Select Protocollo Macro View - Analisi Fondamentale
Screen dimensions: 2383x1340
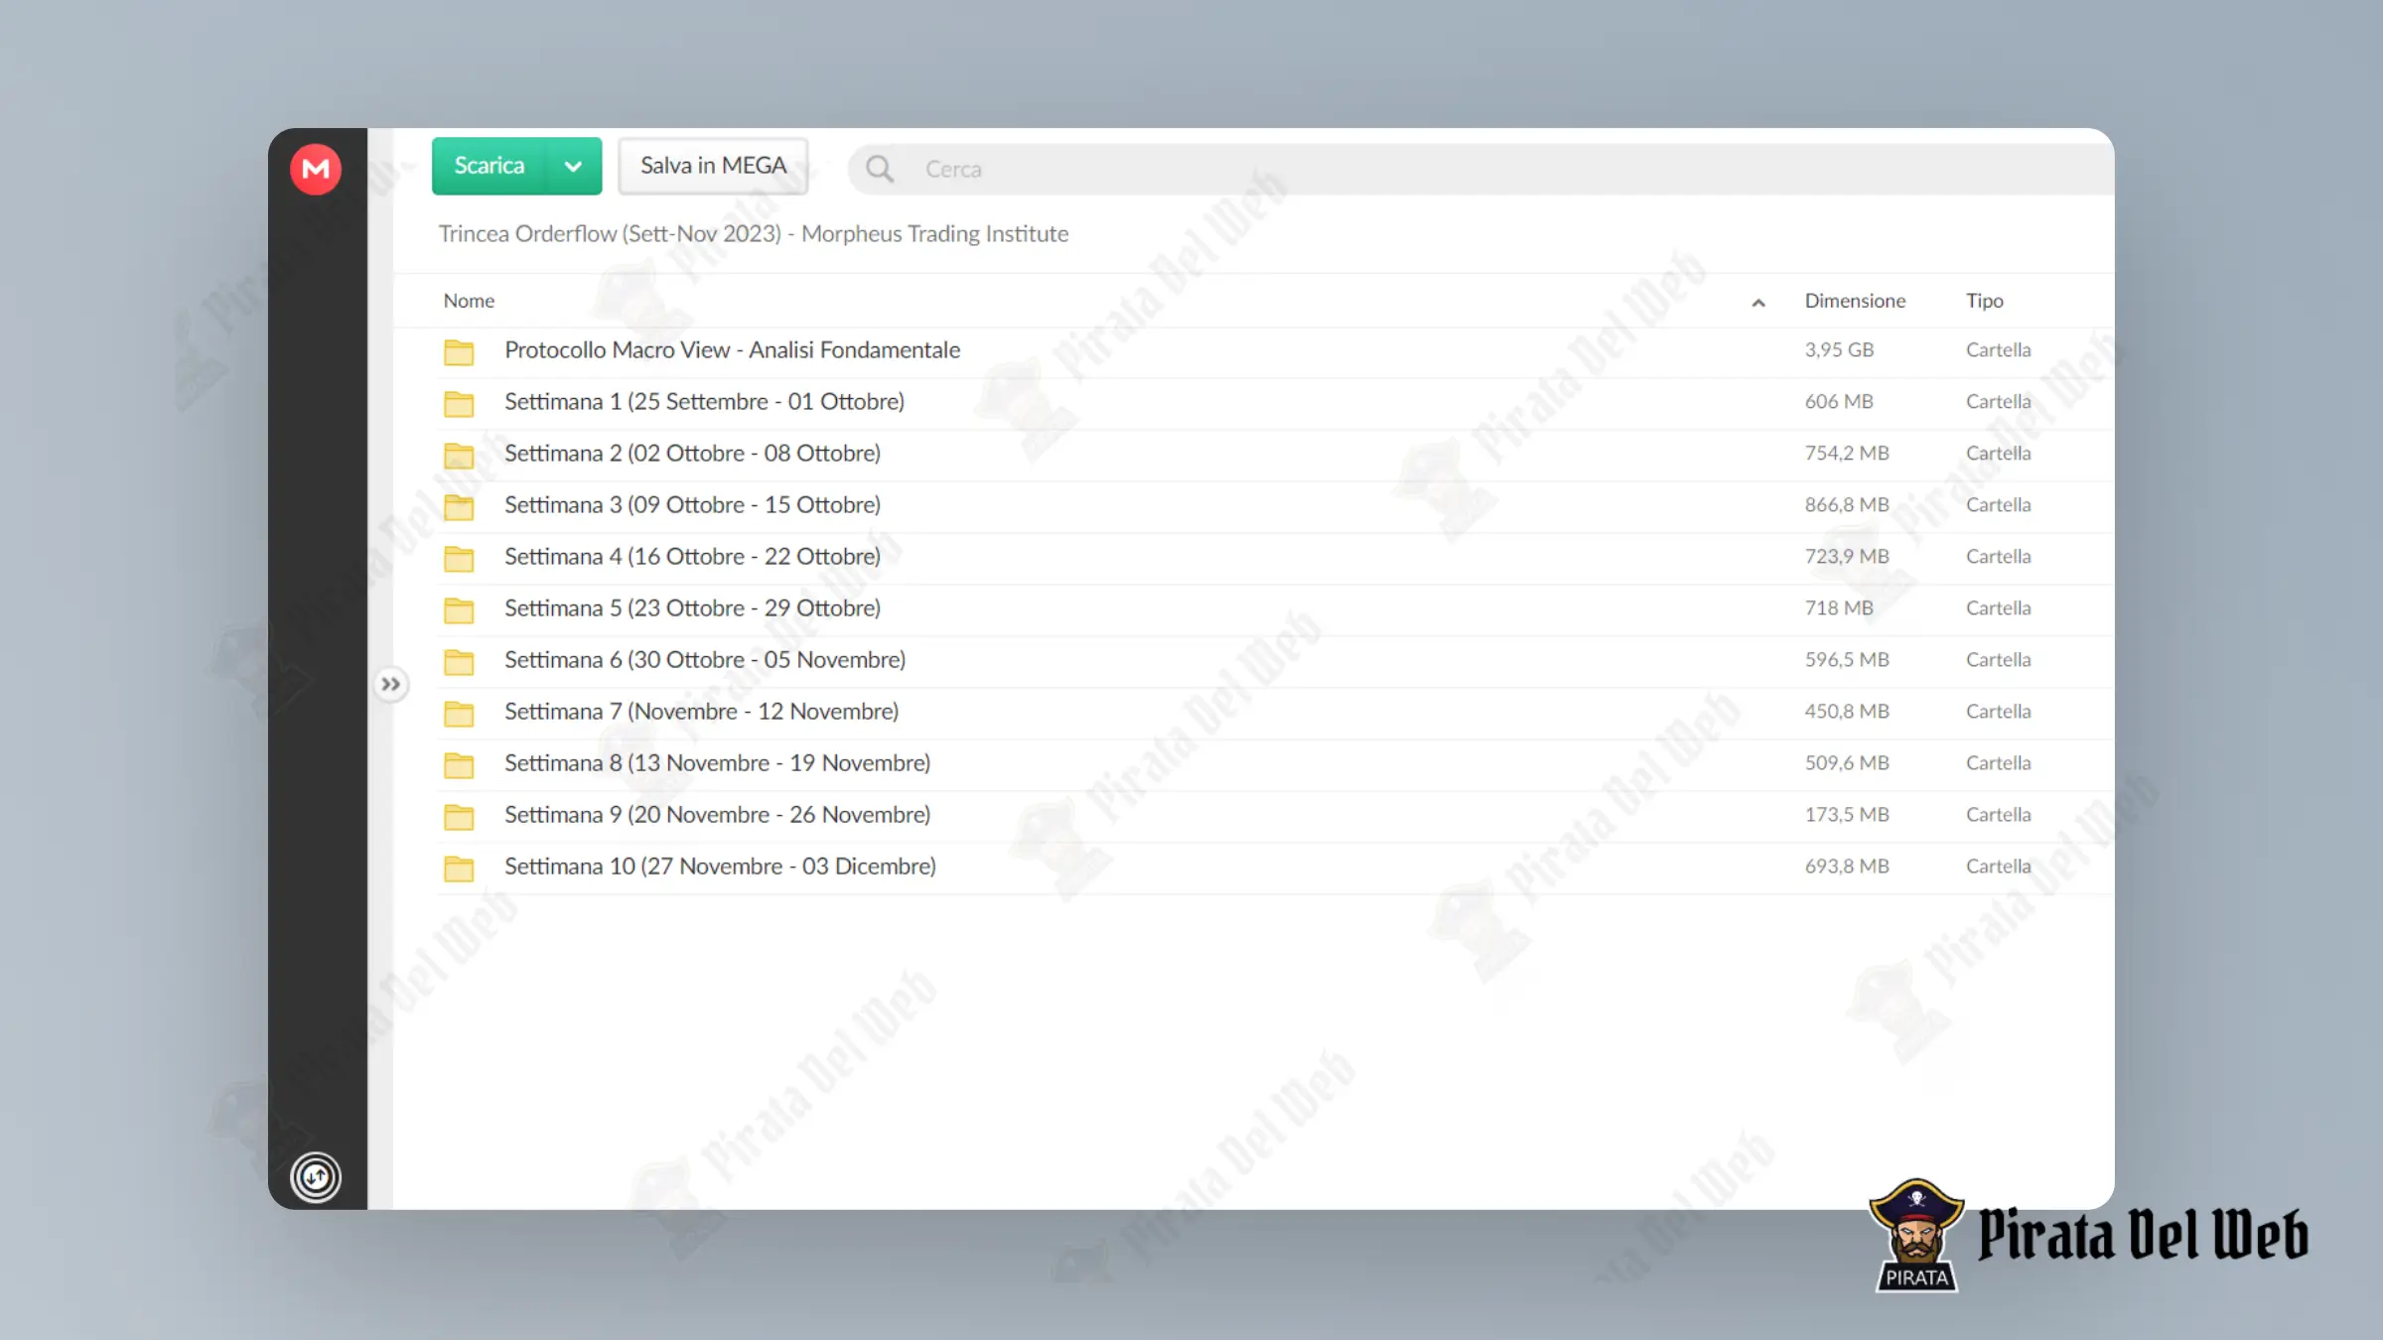733,350
